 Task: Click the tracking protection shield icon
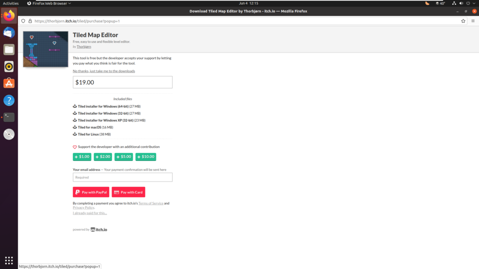(x=23, y=21)
